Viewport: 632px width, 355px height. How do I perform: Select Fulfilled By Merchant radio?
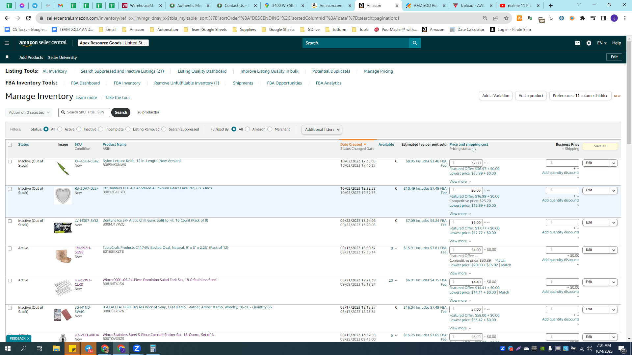270,129
